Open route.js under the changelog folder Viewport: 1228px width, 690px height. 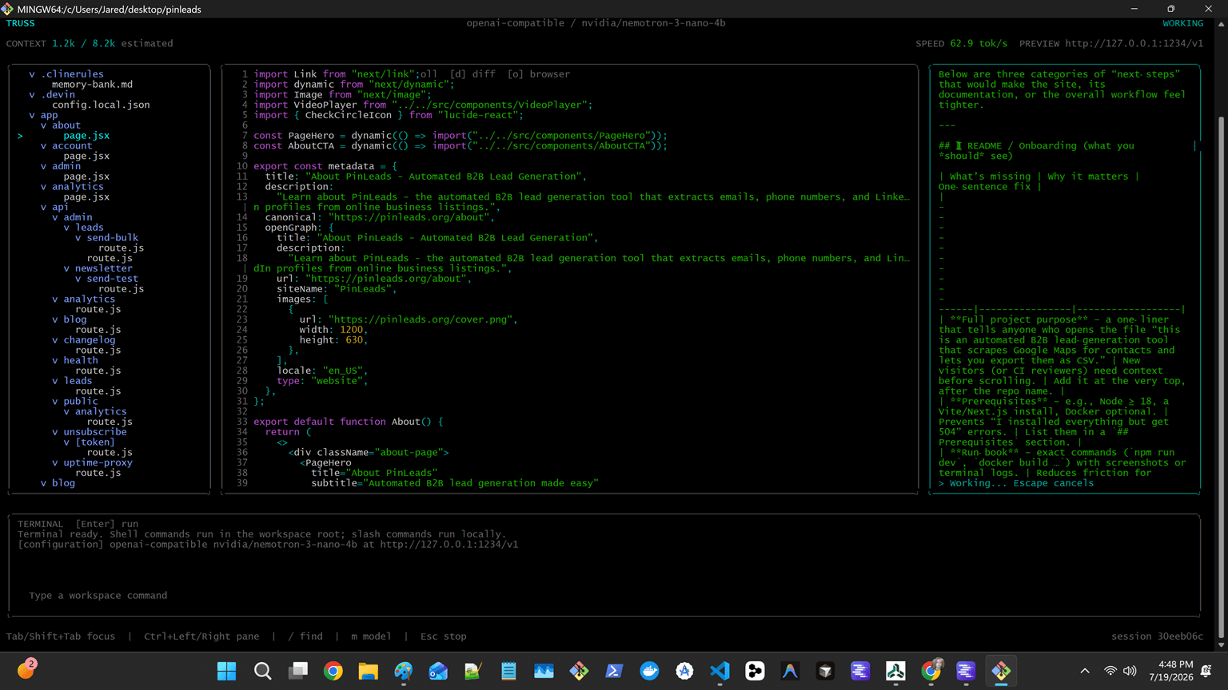pyautogui.click(x=98, y=351)
